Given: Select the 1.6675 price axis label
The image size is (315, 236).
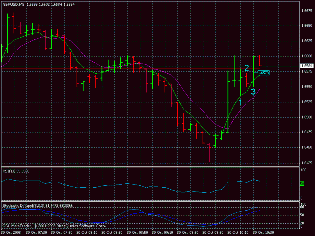Looking at the screenshot, I should coord(307,11).
